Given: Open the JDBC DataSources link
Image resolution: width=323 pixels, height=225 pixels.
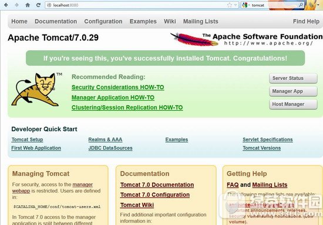Looking at the screenshot, I should [x=110, y=148].
